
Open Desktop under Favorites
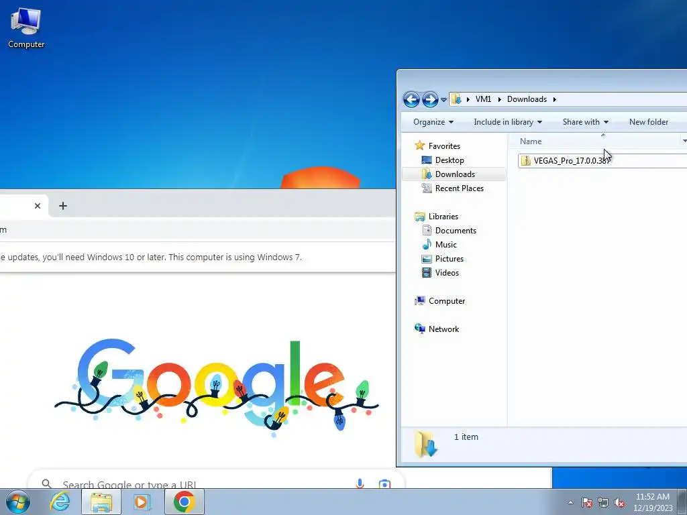coord(450,160)
